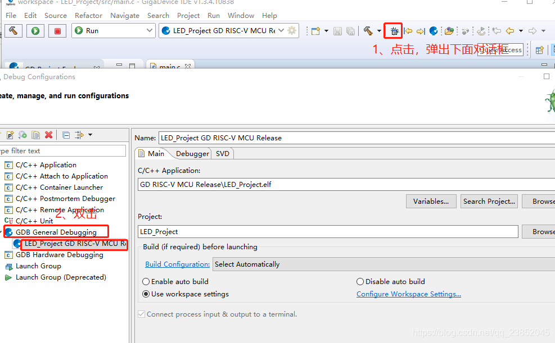
Task: Click the Filter launch configurations icon
Action: click(79, 135)
